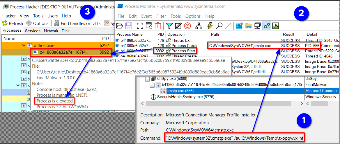Open Options in Process Hacker toolbar
The height and width of the screenshot is (144, 340).
[x=37, y=23]
